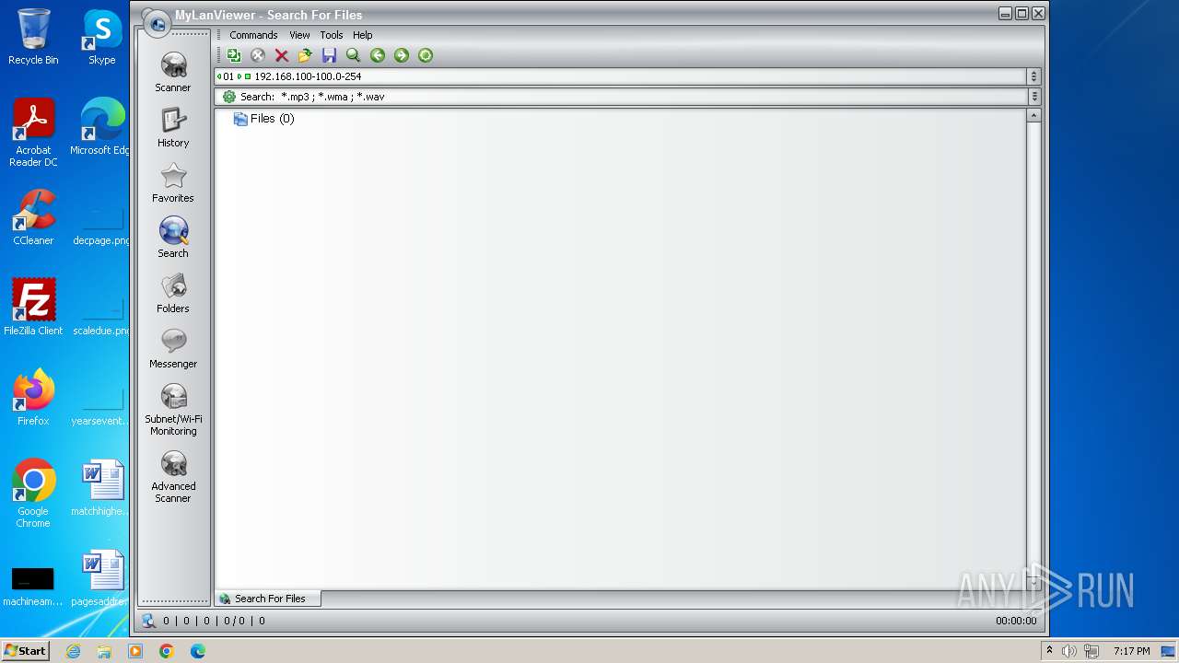Click the status bar search icon
The height and width of the screenshot is (663, 1179).
coord(149,621)
